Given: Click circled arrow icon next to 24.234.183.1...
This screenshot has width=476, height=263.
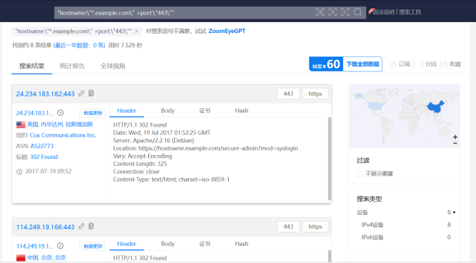Looking at the screenshot, I should click(x=61, y=113).
